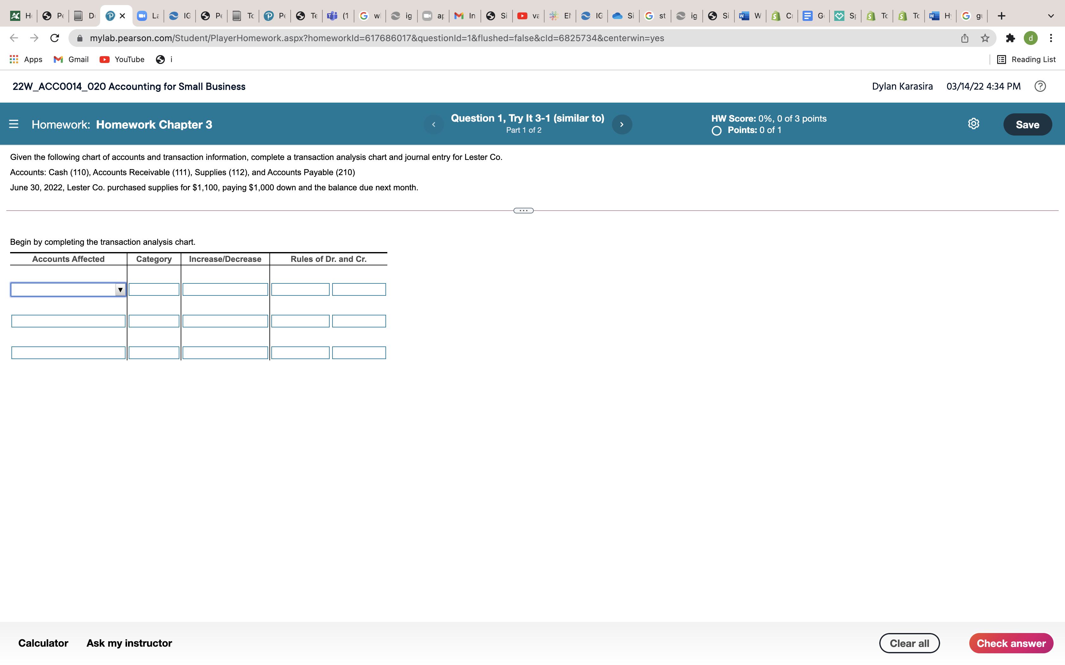This screenshot has height=665, width=1065.
Task: Open the Calculator tool
Action: [43, 643]
